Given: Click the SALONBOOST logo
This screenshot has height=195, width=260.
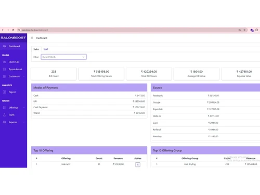Looking at the screenshot, I should pos(13,37).
